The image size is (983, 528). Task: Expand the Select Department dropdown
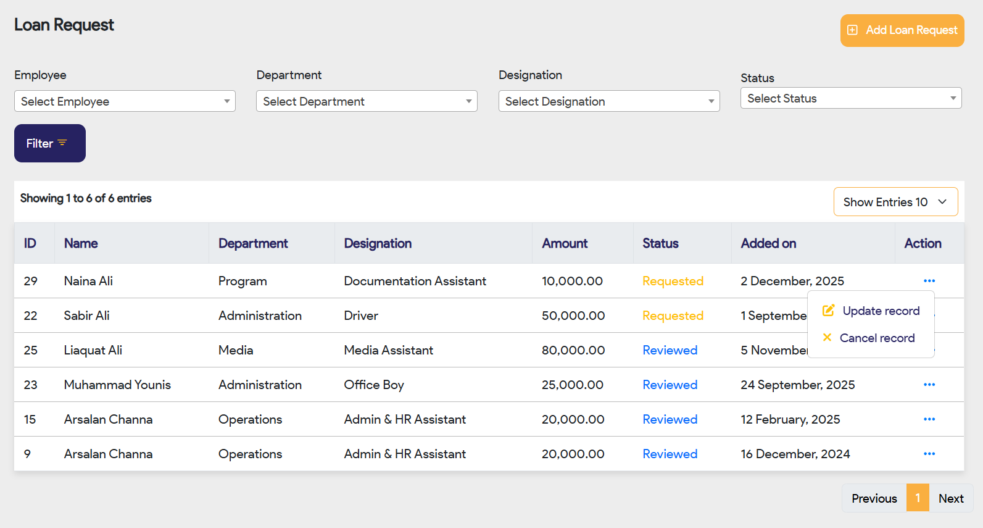pyautogui.click(x=367, y=101)
